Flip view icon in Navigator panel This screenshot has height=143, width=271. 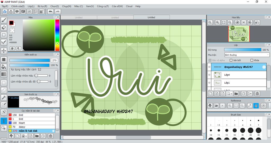tap(257, 22)
